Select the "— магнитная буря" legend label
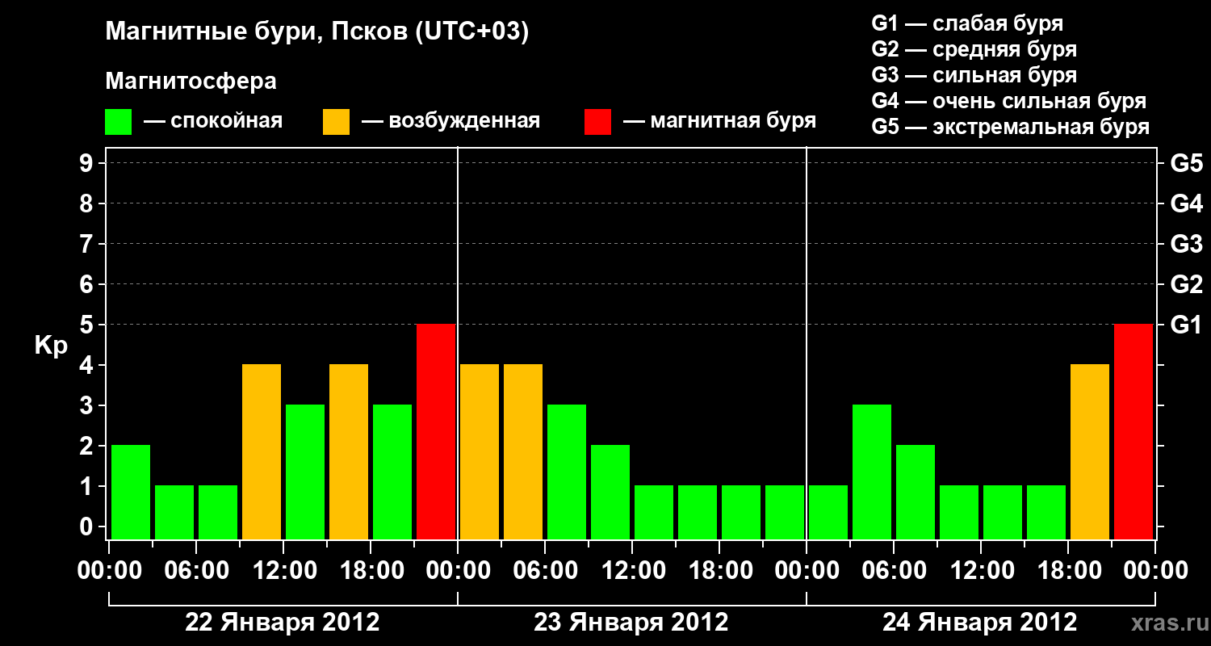The height and width of the screenshot is (646, 1211). coord(719,121)
